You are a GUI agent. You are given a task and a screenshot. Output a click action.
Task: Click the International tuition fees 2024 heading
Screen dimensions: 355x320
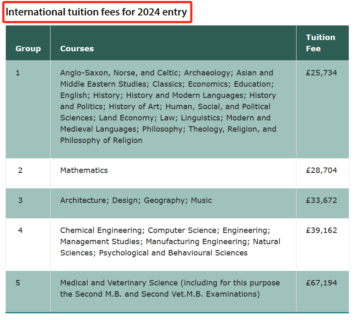[96, 12]
